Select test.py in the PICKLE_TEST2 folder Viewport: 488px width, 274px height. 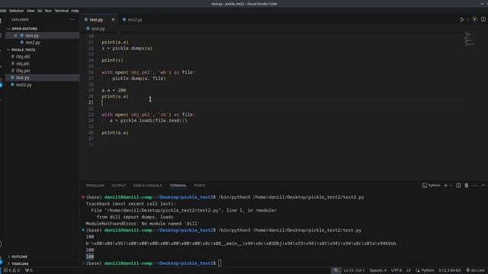click(x=22, y=78)
